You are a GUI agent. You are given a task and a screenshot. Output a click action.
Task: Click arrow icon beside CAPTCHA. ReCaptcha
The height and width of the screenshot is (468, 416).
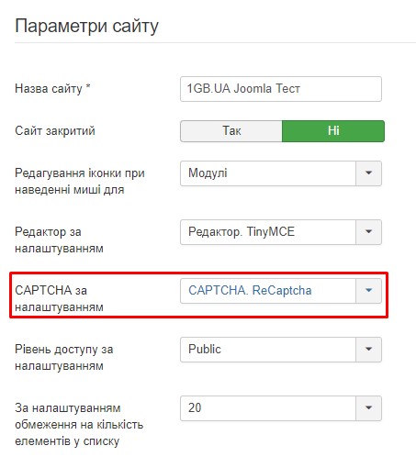368,291
